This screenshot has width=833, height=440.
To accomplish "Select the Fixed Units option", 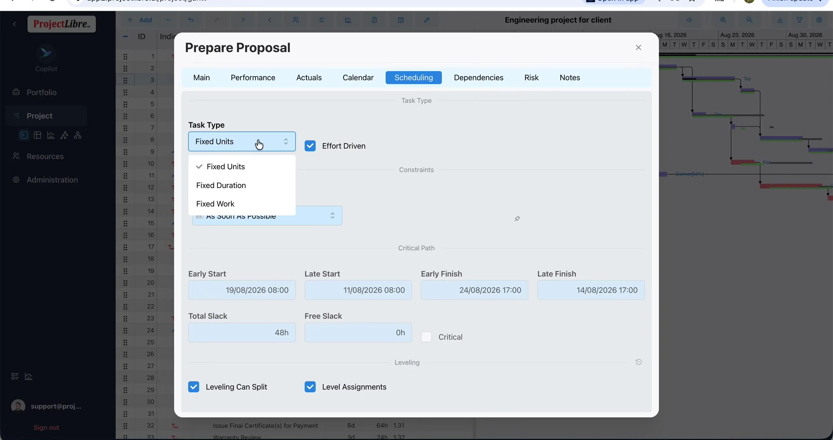I will pyautogui.click(x=242, y=167).
